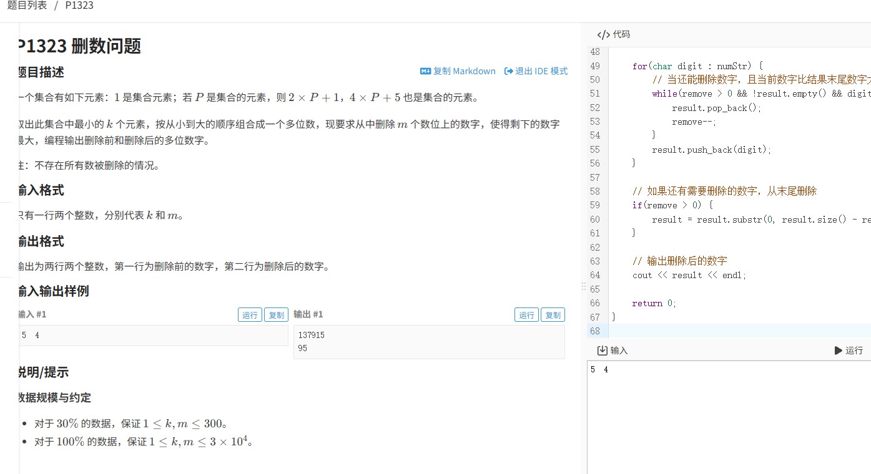The height and width of the screenshot is (474, 871).
Task: Click the Markdown icon beside 复制 Markdown
Action: tap(425, 71)
